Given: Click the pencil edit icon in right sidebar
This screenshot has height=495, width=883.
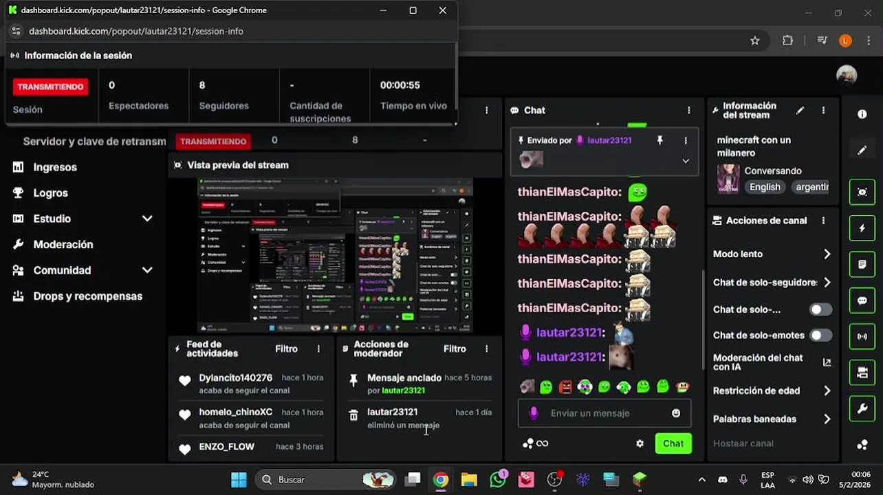Looking at the screenshot, I should coord(862,150).
